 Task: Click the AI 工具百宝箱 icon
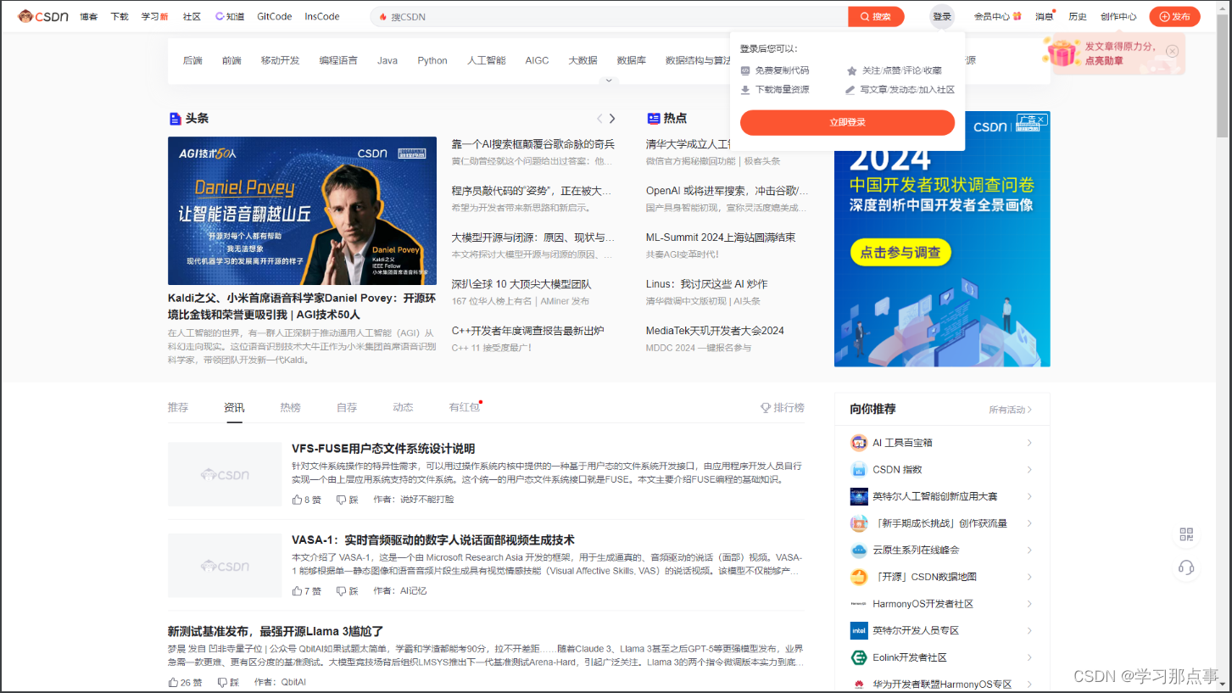tap(858, 443)
